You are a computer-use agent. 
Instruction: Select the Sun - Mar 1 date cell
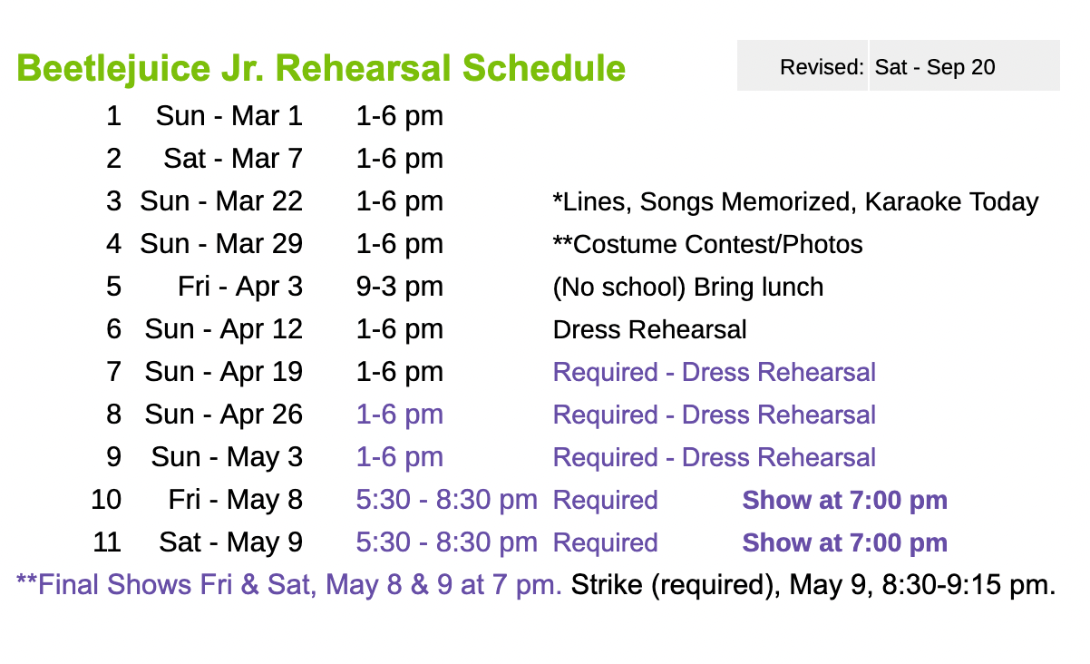[229, 116]
